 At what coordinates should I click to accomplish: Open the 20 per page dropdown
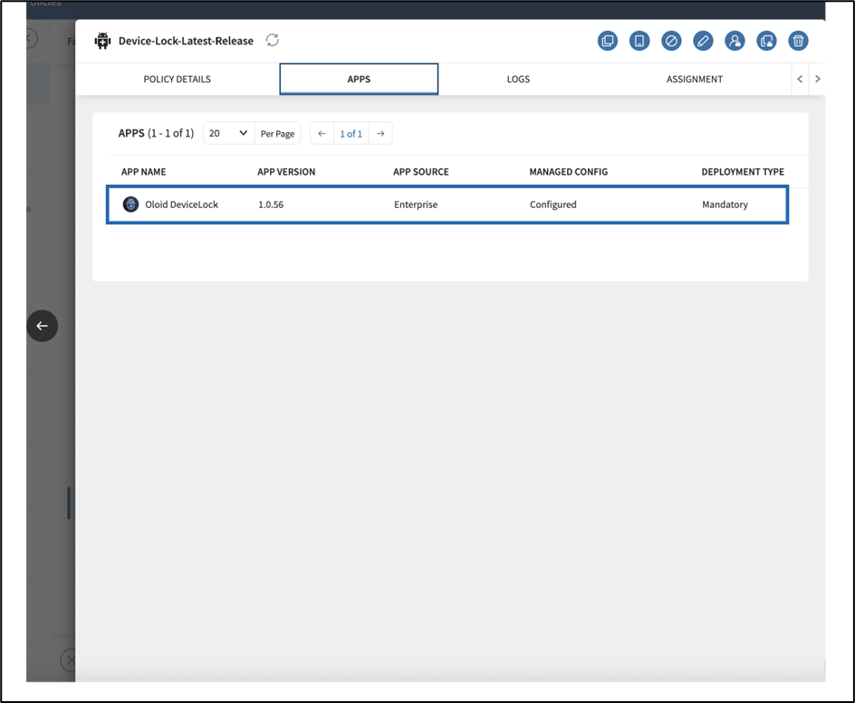228,133
